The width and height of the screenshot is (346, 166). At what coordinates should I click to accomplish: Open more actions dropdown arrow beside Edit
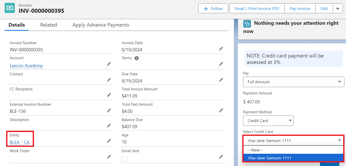(x=338, y=8)
